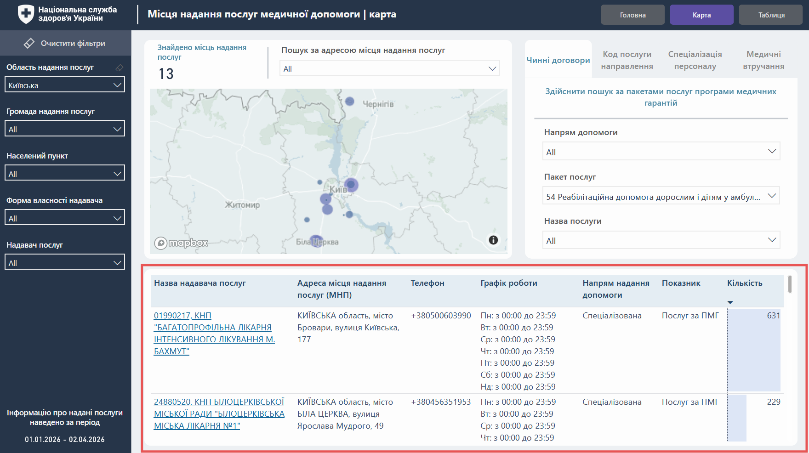Open the map info icon
Image resolution: width=809 pixels, height=453 pixels.
(493, 240)
